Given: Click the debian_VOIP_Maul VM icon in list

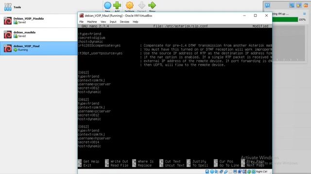Looking at the screenshot, I should pyautogui.click(x=8, y=48).
